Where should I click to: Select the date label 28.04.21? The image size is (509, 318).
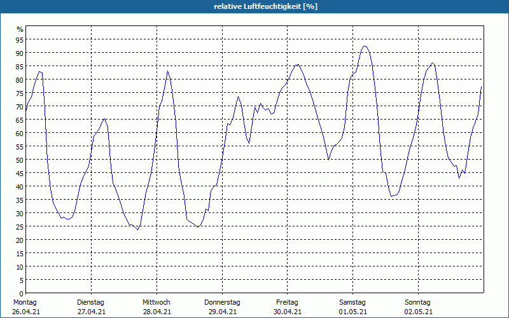pos(157,312)
